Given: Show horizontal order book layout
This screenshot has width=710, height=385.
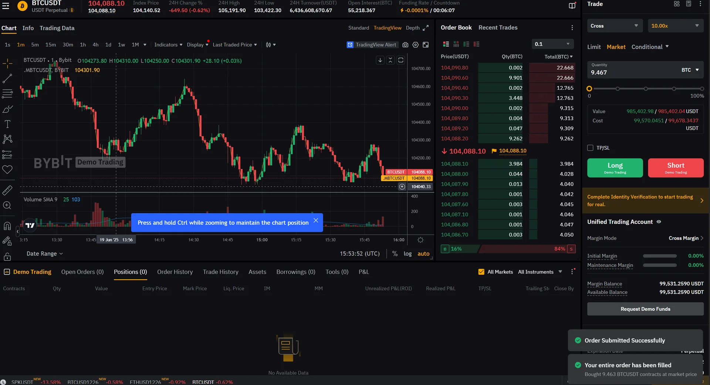Looking at the screenshot, I should [456, 44].
